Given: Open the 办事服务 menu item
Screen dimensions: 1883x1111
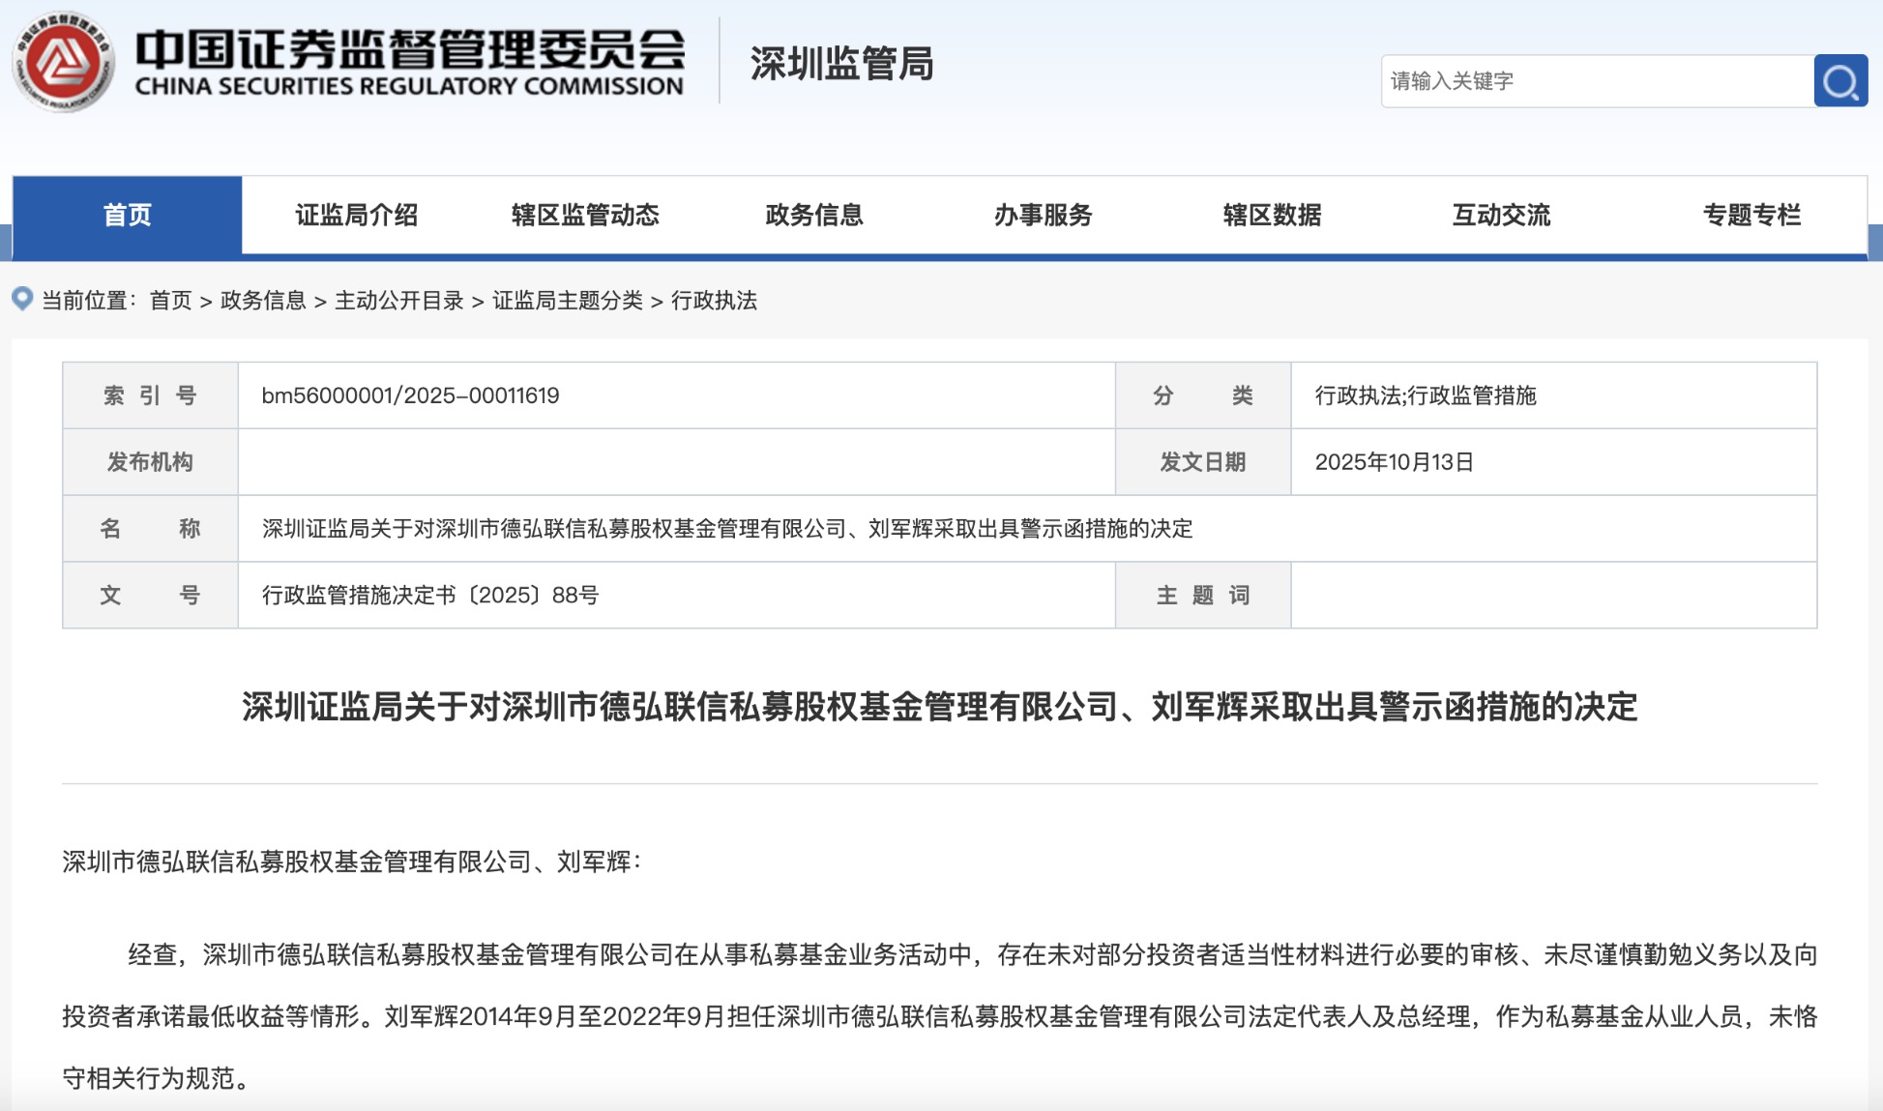Looking at the screenshot, I should pyautogui.click(x=1043, y=215).
